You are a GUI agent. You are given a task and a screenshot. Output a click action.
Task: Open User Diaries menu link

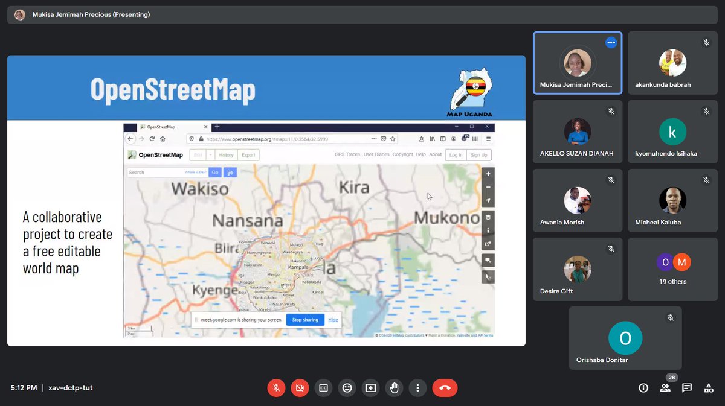pyautogui.click(x=376, y=154)
